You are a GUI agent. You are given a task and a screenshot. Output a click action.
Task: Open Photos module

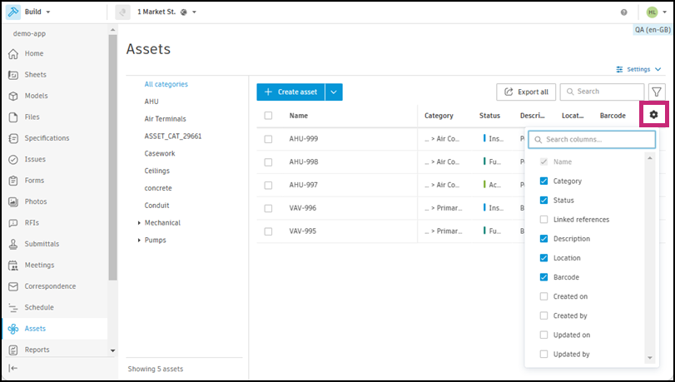[x=35, y=201]
